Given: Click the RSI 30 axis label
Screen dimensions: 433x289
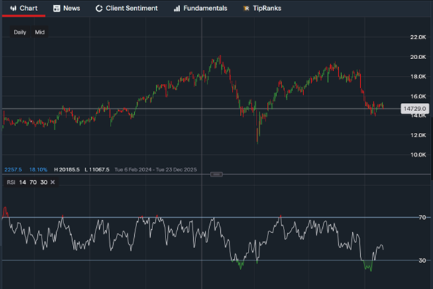Looking at the screenshot, I should [422, 261].
